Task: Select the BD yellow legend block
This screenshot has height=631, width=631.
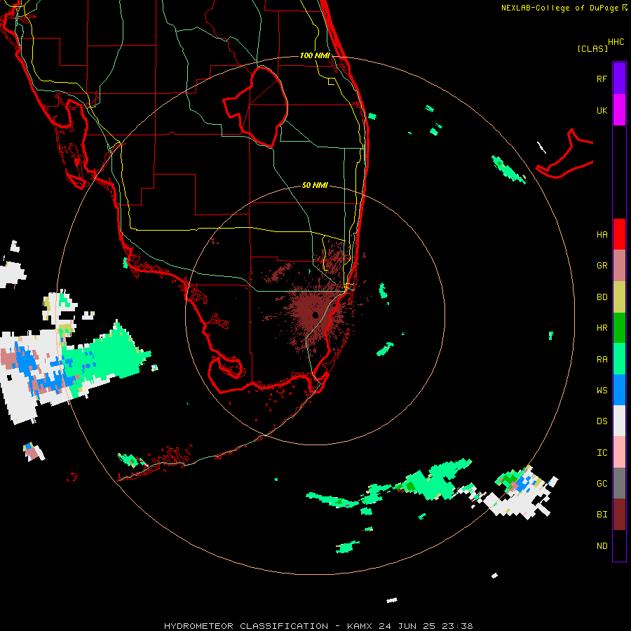Action: coord(619,297)
